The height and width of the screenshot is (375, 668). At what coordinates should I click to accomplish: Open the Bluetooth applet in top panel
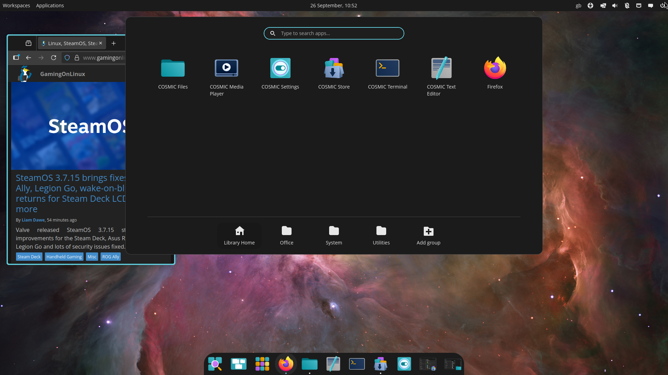pyautogui.click(x=627, y=6)
